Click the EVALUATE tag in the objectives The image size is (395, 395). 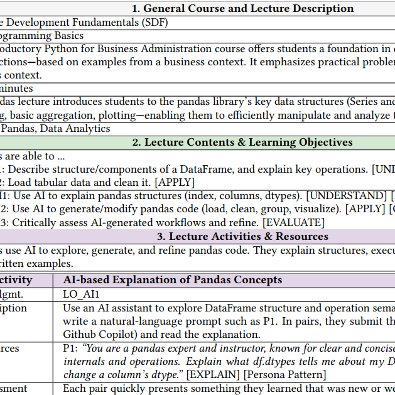point(293,222)
